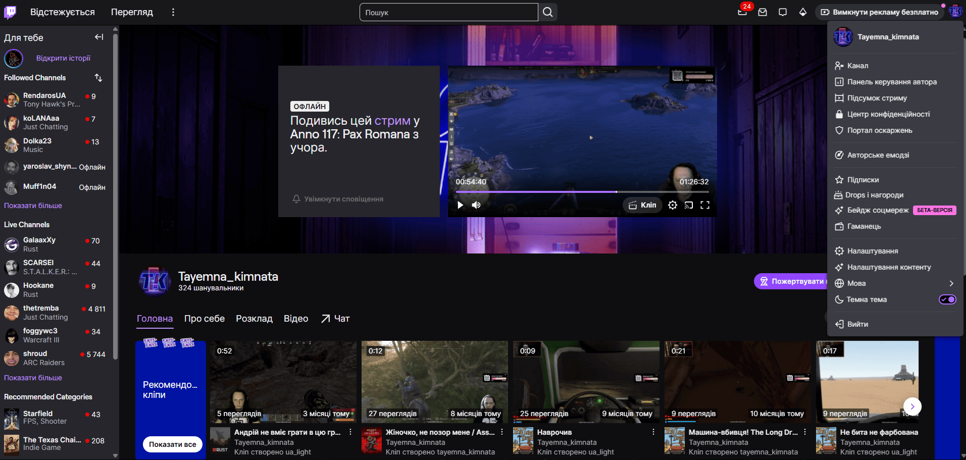This screenshot has width=966, height=460.
Task: Select Вийти in the user menu
Action: click(x=857, y=324)
